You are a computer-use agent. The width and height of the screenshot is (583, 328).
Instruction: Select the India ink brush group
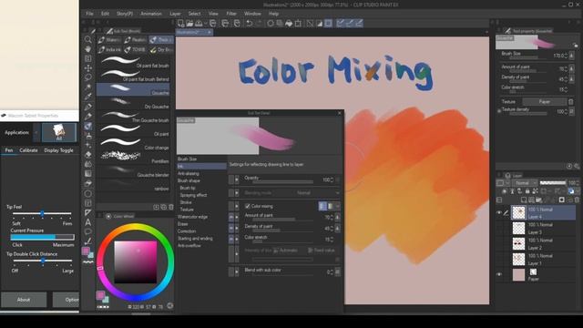coord(109,49)
